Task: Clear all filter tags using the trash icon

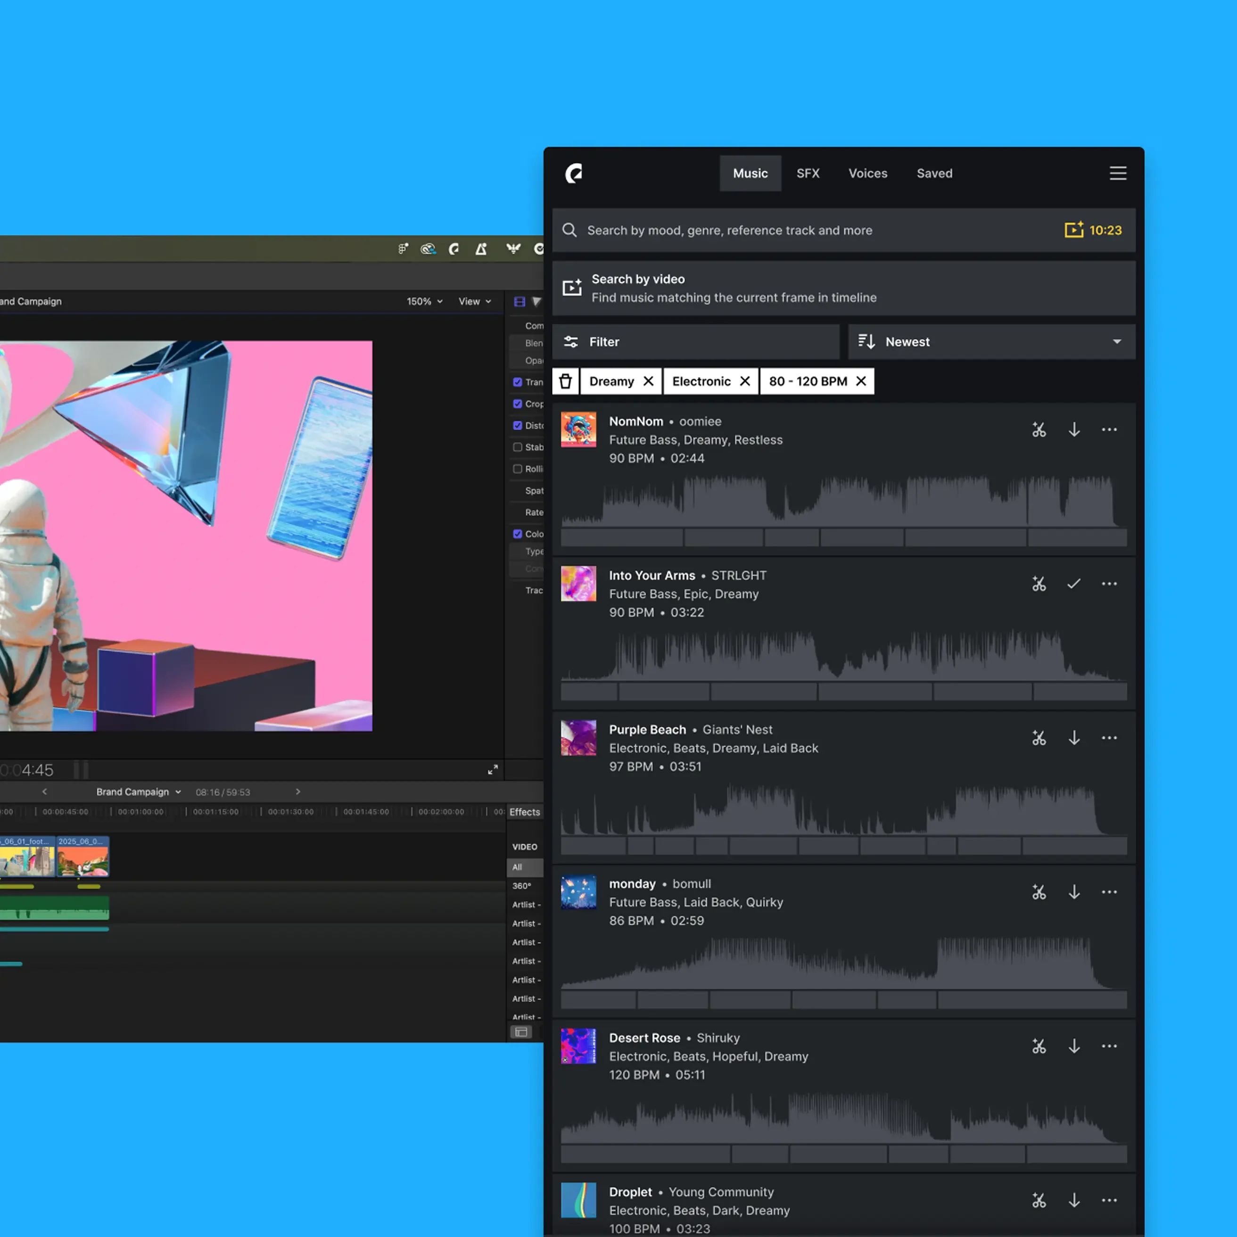Action: tap(565, 381)
